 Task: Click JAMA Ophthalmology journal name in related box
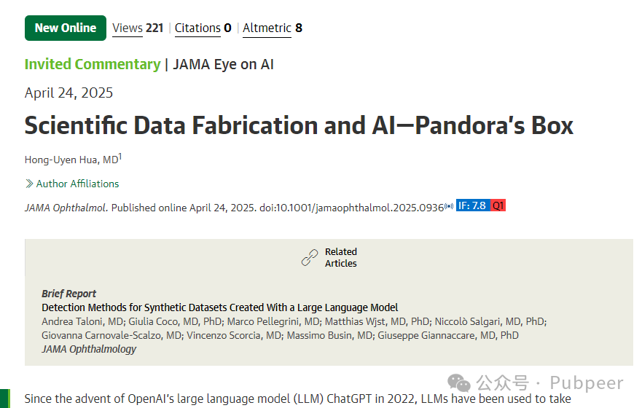tap(89, 349)
